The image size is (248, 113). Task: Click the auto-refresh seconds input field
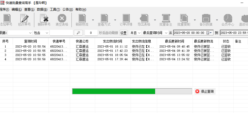pos(91,33)
